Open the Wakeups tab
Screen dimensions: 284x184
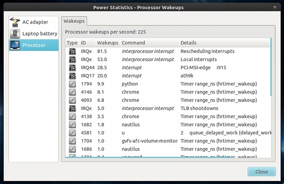coord(74,21)
